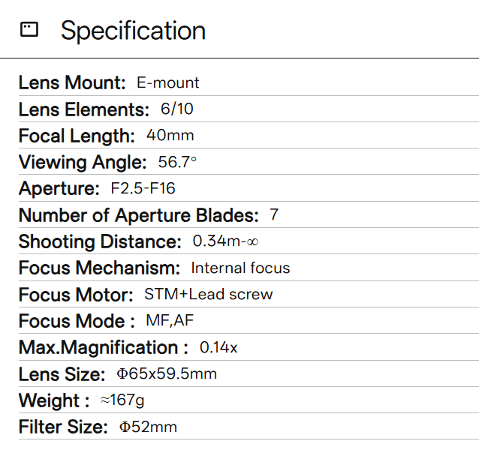Click the Viewing Angle label
The height and width of the screenshot is (450, 479).
coord(83,162)
